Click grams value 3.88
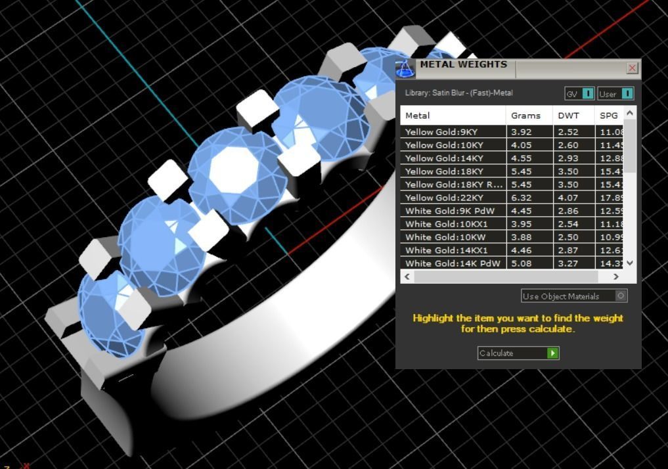Image resolution: width=668 pixels, height=469 pixels. (x=522, y=238)
